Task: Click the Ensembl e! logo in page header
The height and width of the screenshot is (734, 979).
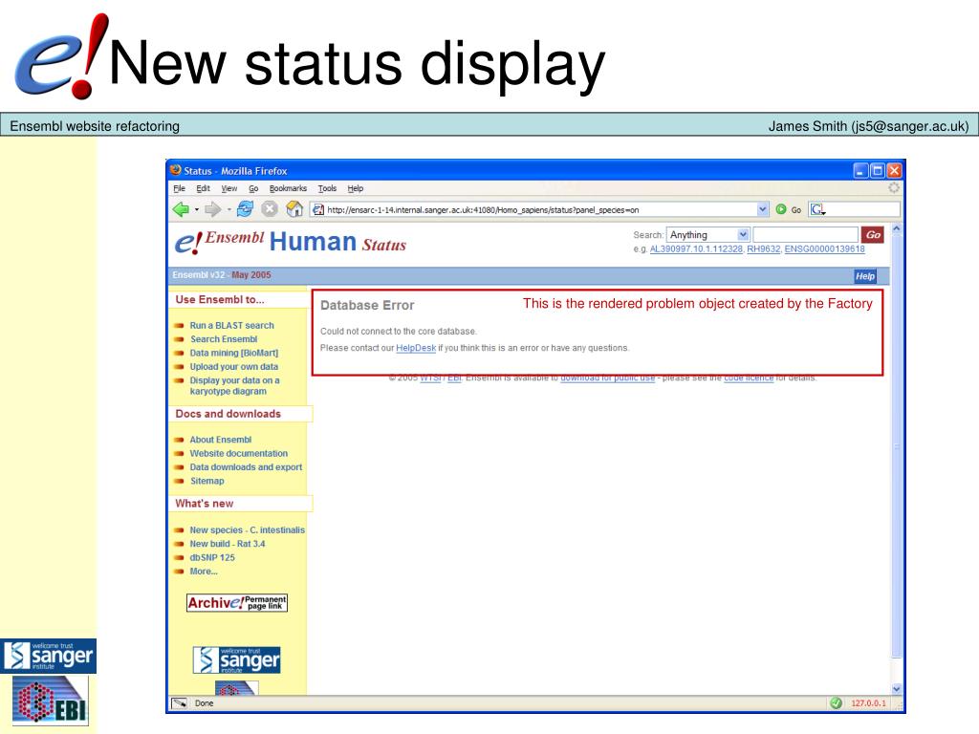Action: [x=188, y=243]
